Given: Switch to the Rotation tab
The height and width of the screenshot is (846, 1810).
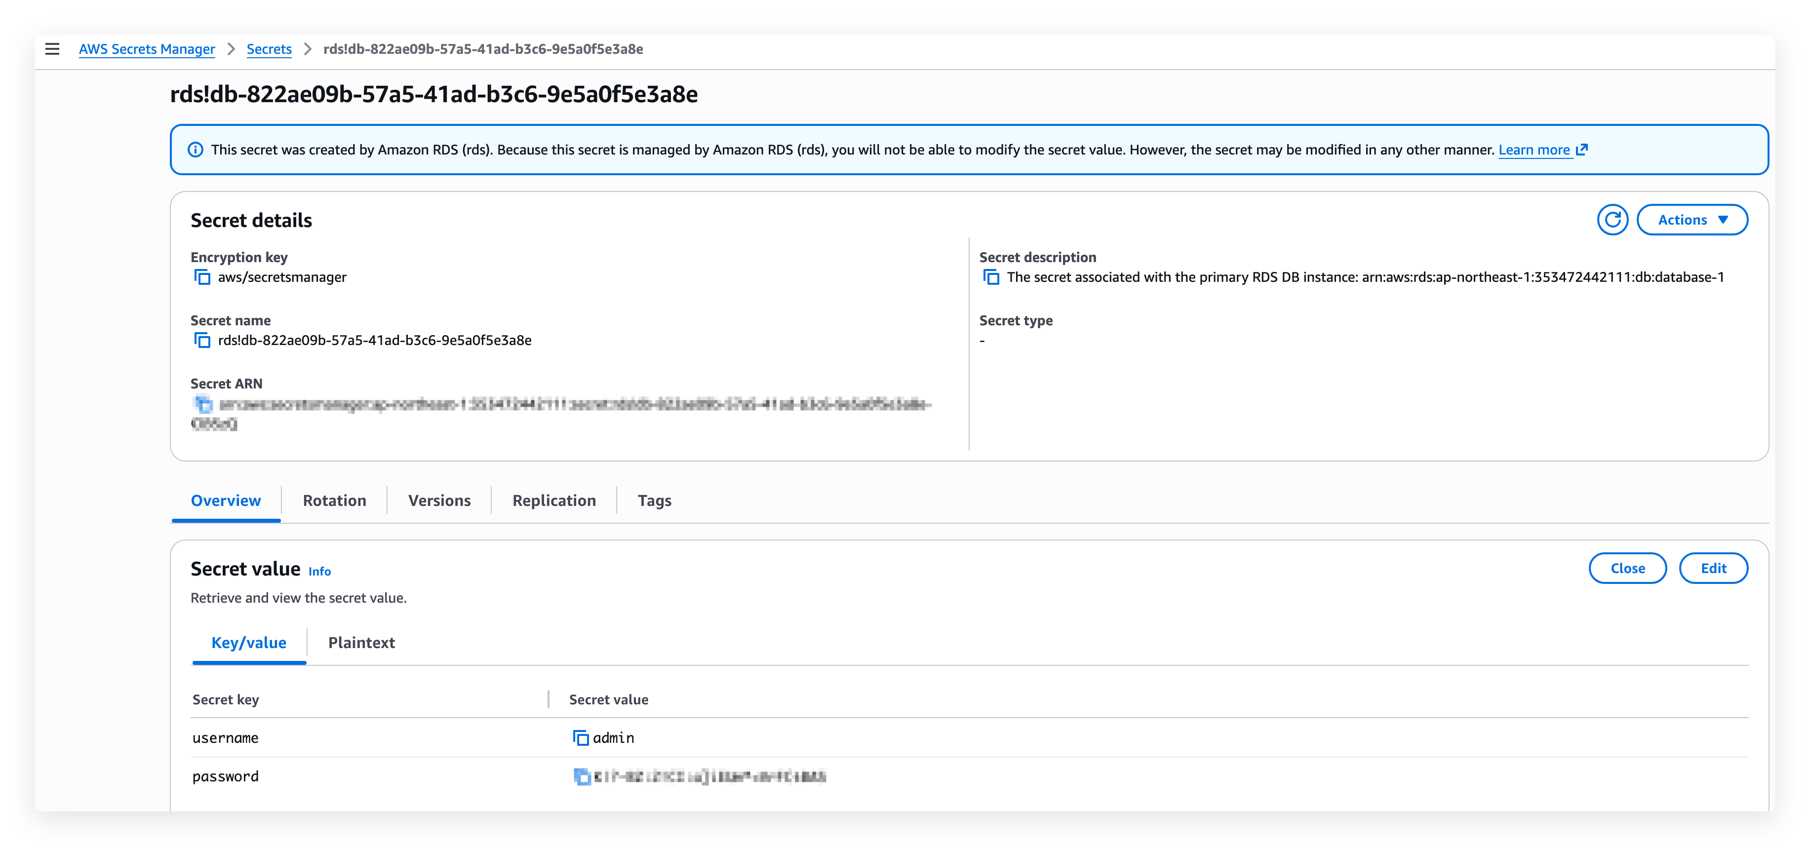Looking at the screenshot, I should coord(334,500).
